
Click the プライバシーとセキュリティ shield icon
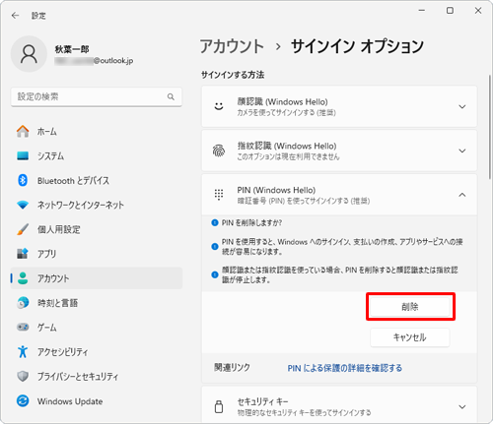click(23, 376)
